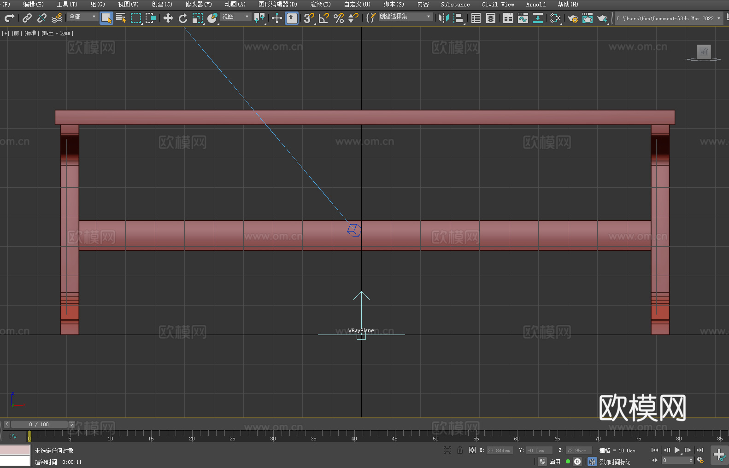Open the selection filter 全部 dropdown
The image size is (729, 468).
82,17
